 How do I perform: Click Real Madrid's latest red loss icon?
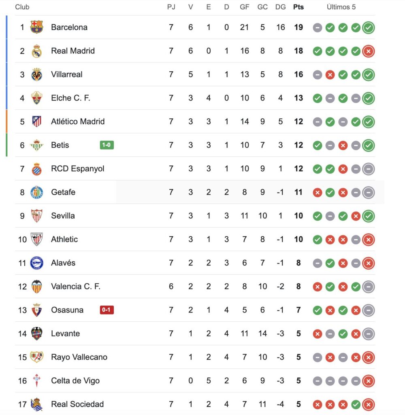[x=369, y=51]
